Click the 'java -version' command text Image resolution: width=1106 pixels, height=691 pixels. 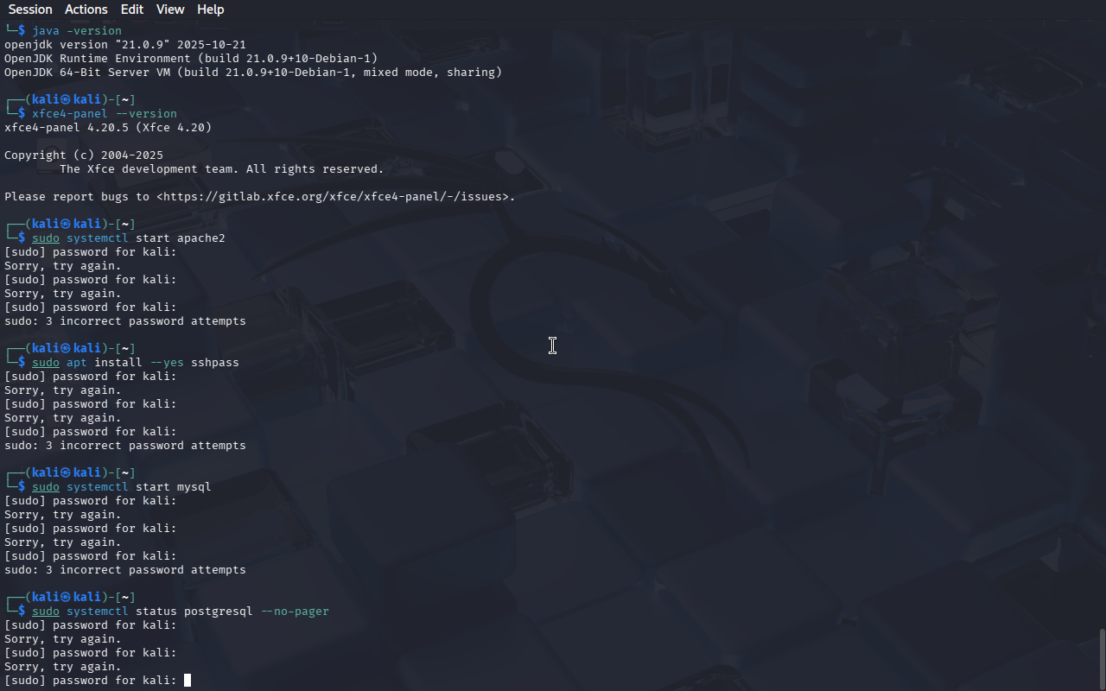(77, 31)
